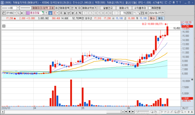Open the 풍원정밀 stock name selector
The image size is (195, 115).
coord(35,13)
